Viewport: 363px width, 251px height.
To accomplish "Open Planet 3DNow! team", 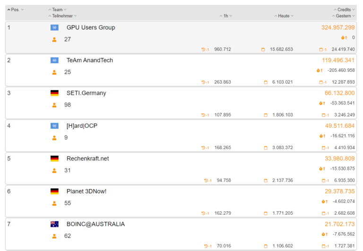I will click(86, 192).
